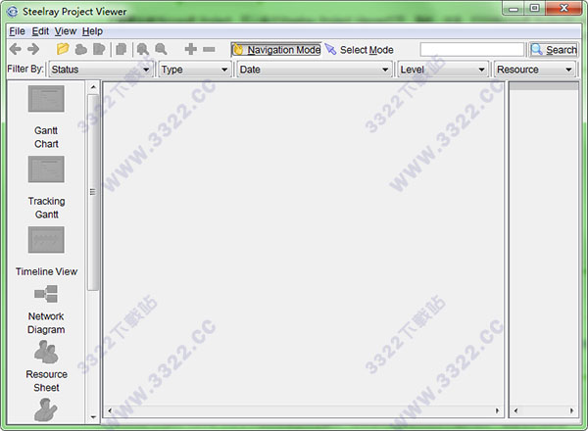Open the Gantt Chart view thumbnail
The image size is (588, 431).
coord(46,99)
